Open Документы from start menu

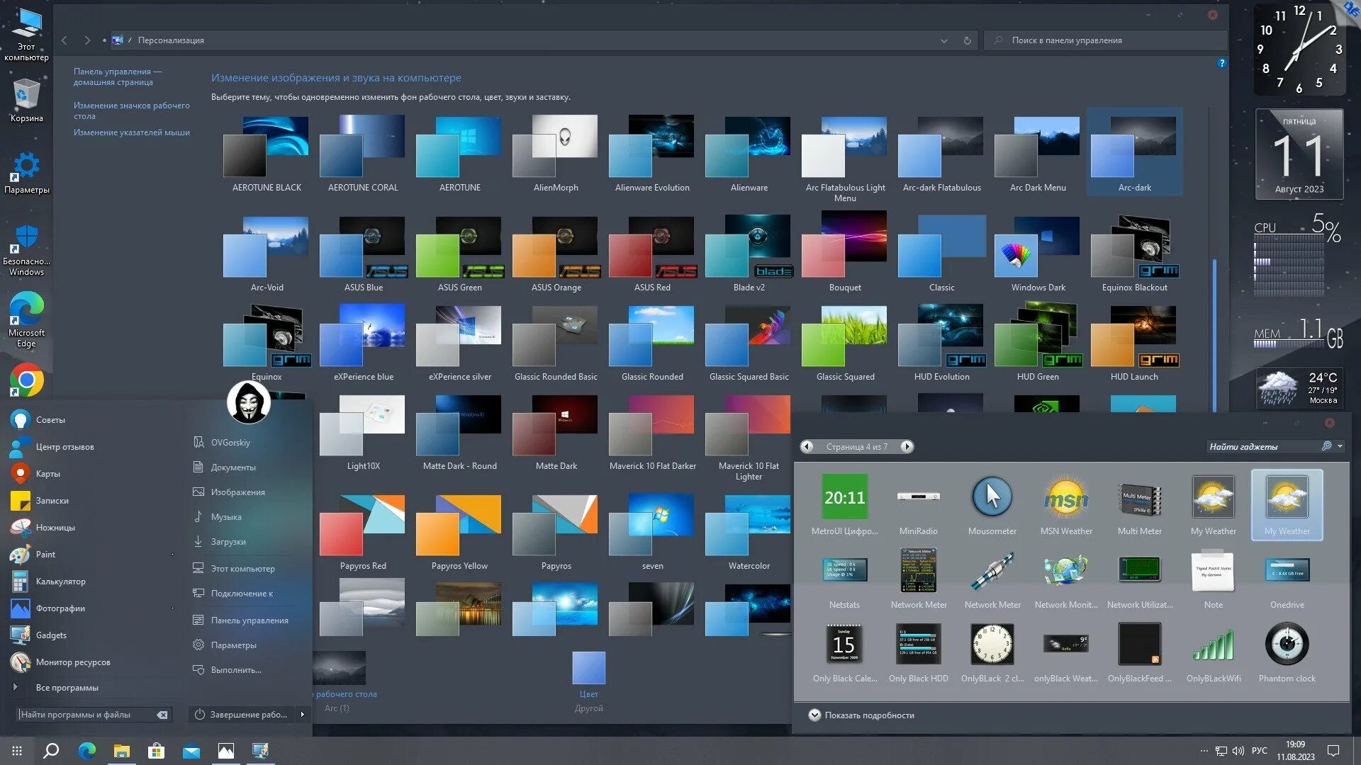pyautogui.click(x=233, y=467)
